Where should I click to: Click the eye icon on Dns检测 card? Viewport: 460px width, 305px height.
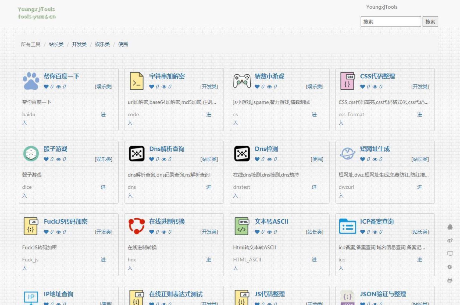pos(269,159)
